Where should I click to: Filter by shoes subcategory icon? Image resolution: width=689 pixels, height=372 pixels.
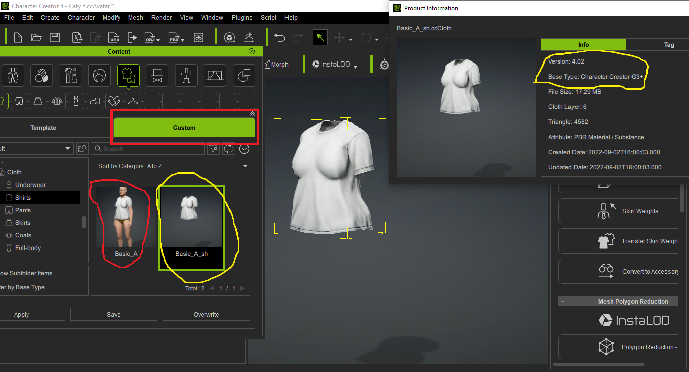pos(95,101)
